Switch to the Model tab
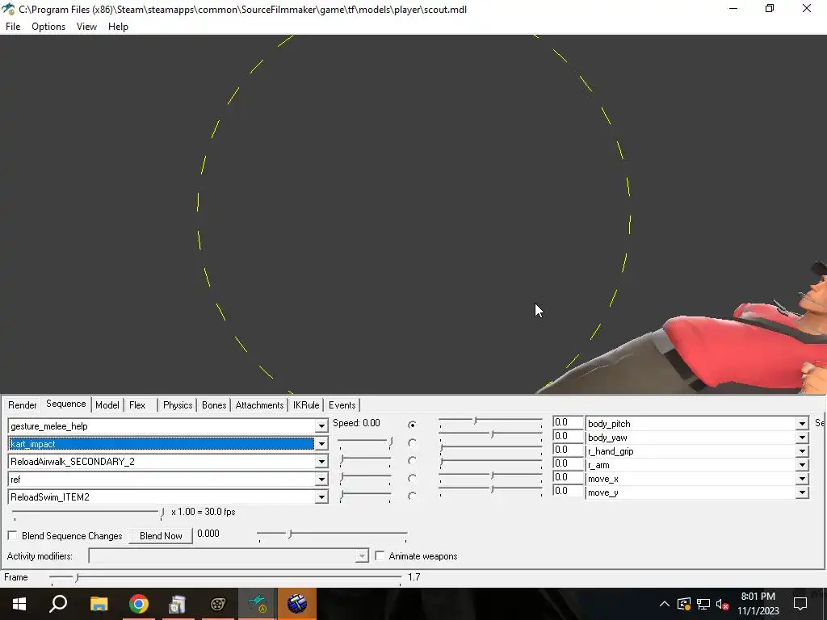The image size is (827, 620). click(107, 405)
